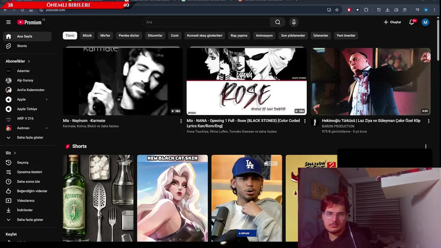Viewport: 441px width, 248px height.
Task: Open the browser downloads icon
Action: tap(388, 10)
